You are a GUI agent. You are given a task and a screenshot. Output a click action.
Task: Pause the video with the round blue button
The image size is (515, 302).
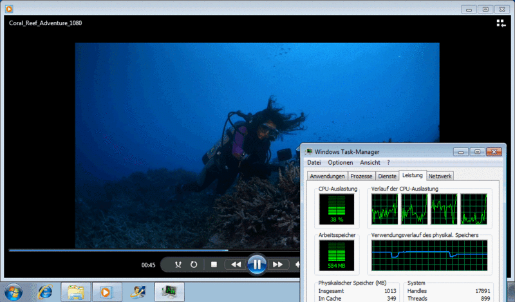point(256,264)
